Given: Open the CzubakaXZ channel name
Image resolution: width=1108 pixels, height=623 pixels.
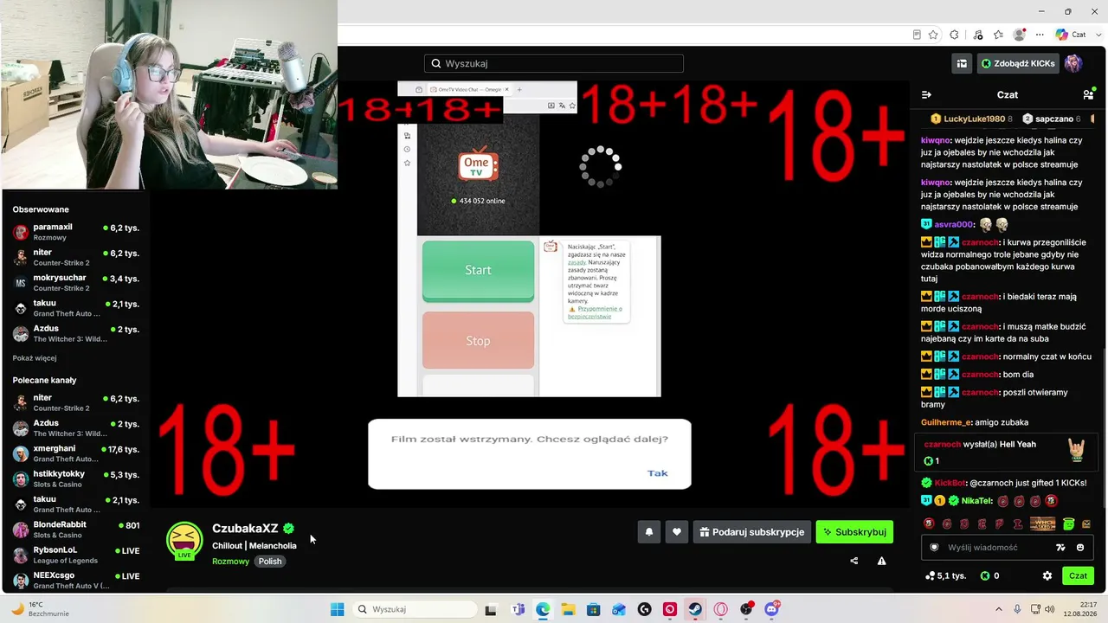Looking at the screenshot, I should pos(245,529).
